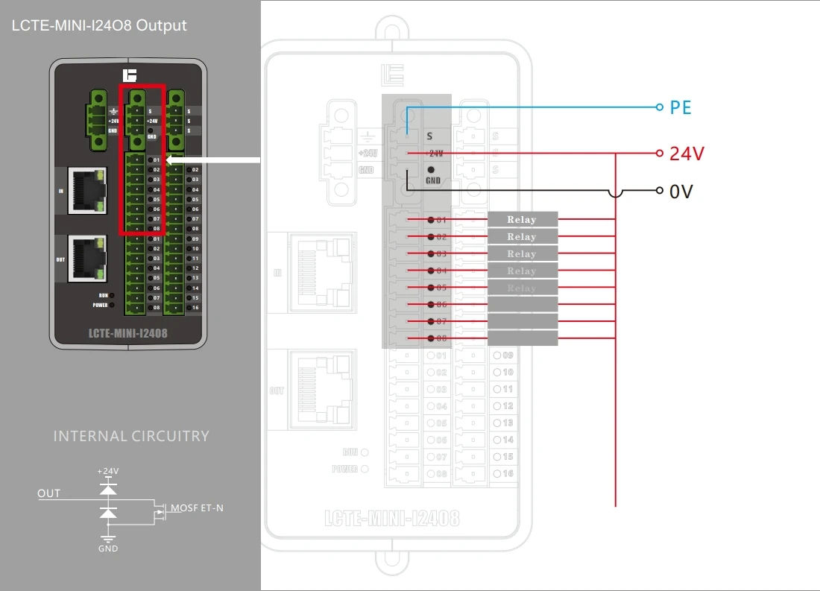Toggle the RUN status indicator

(113, 294)
